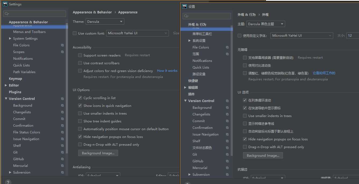
Task: Toggle Show tree indent guides checkbox
Action: (x=80, y=121)
